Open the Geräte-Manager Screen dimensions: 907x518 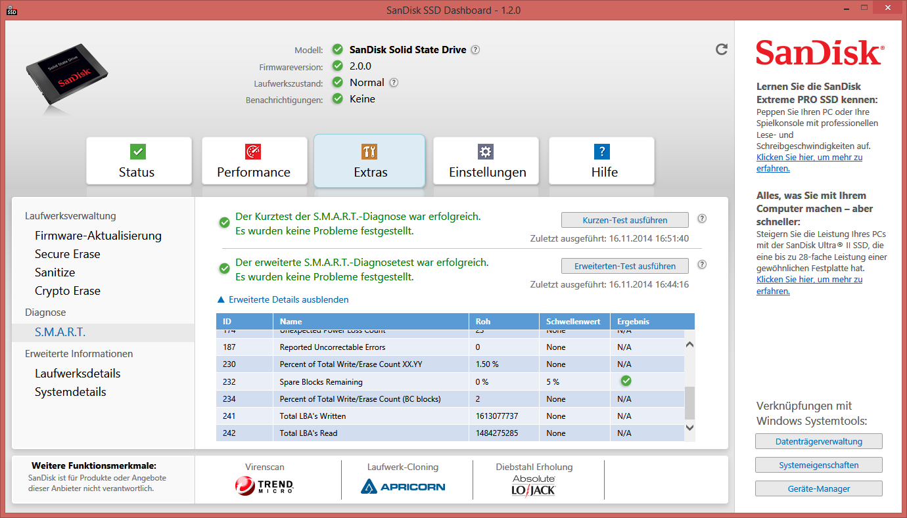coord(818,488)
